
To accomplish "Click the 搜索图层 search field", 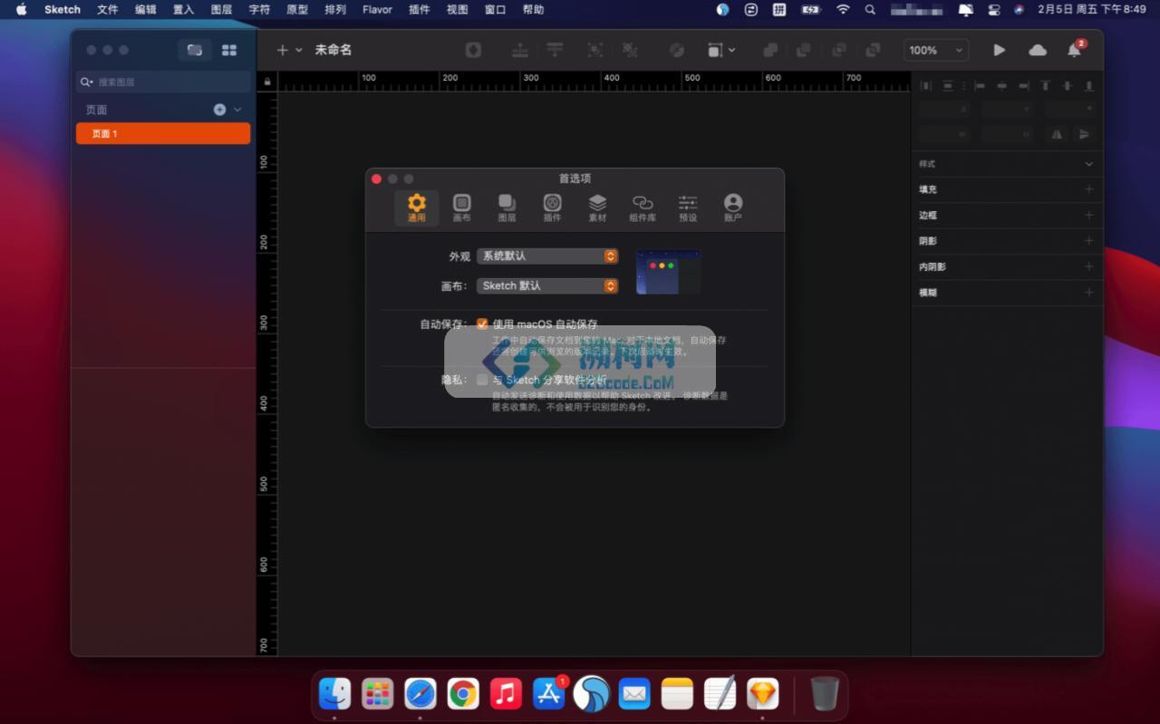I will pos(163,82).
